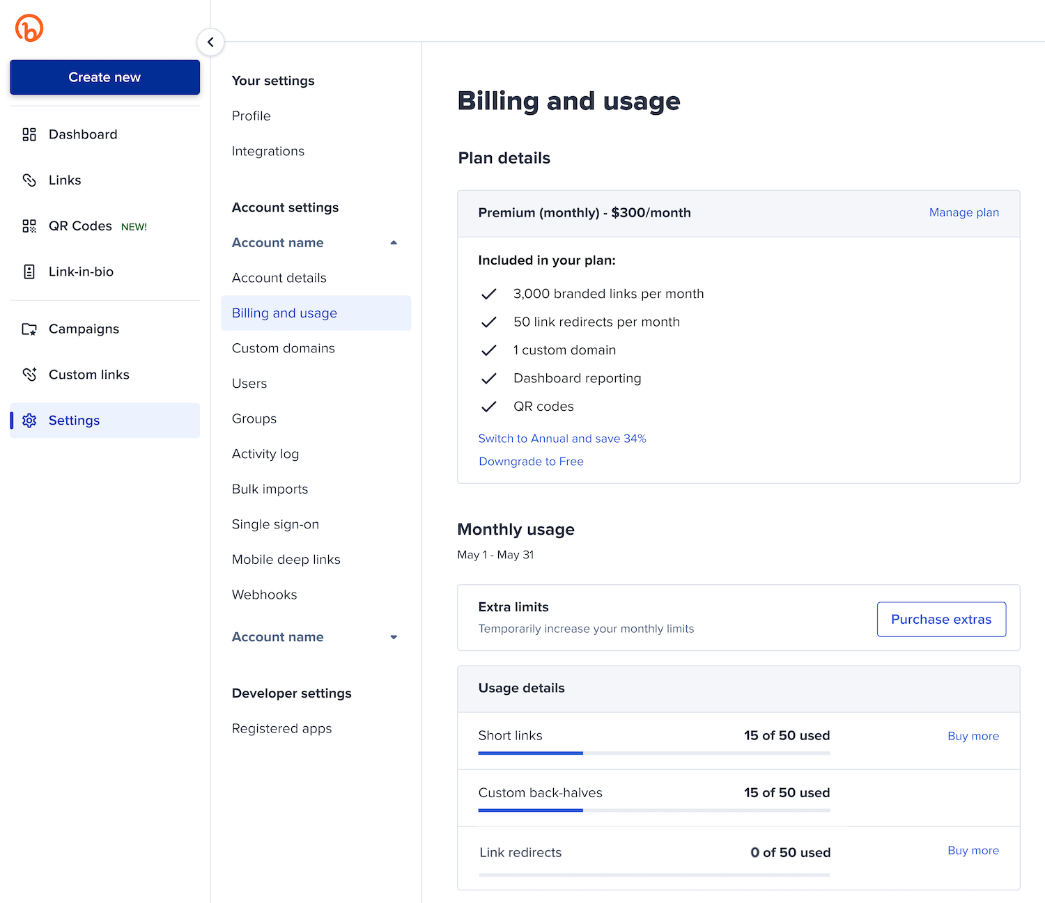The height and width of the screenshot is (903, 1045).
Task: Click the checkmark beside 50 link redirects
Action: point(489,322)
